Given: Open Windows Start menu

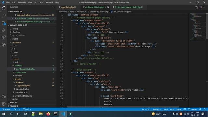Looking at the screenshot, I should coord(4,114).
